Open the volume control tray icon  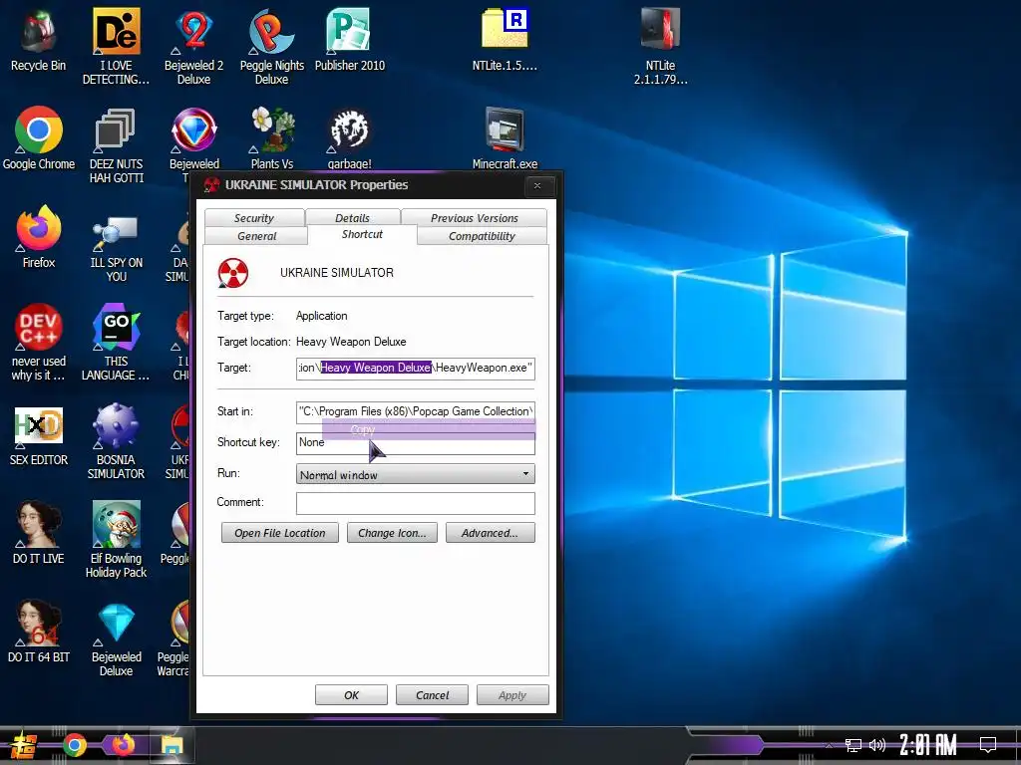coord(877,745)
